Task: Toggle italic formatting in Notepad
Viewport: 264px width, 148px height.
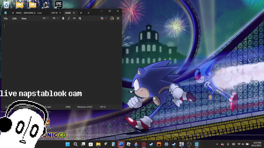Action: [69, 18]
